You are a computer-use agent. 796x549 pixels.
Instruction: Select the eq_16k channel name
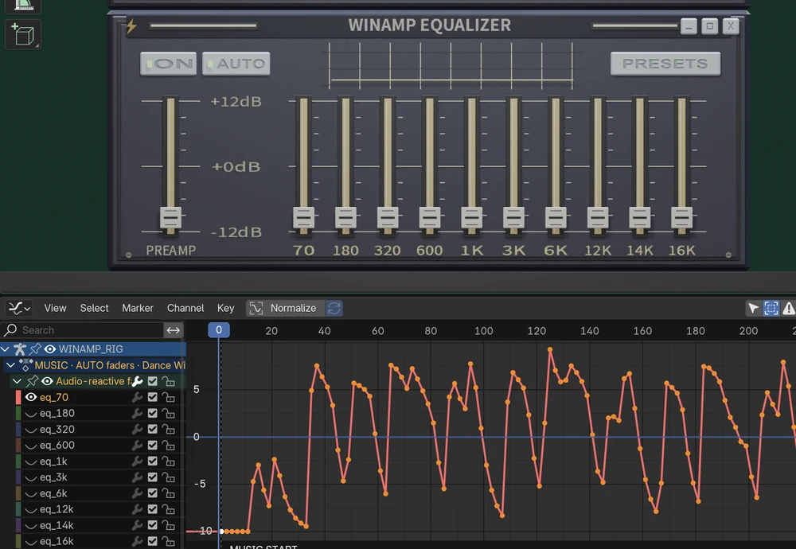click(57, 541)
